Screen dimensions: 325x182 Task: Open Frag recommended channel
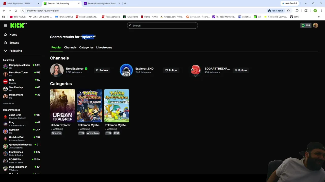(22, 124)
